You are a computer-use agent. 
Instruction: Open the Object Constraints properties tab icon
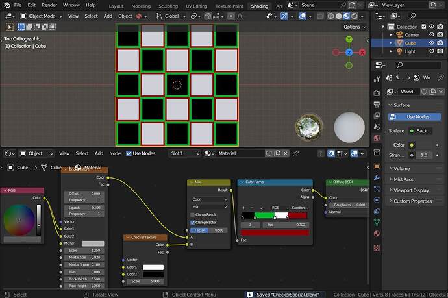coord(377,211)
